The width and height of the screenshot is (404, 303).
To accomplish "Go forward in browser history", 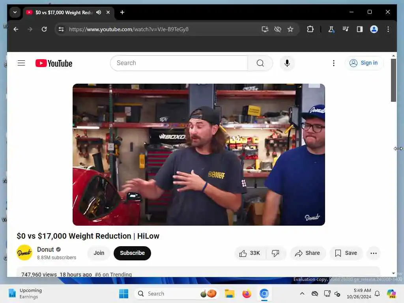I will pos(30,29).
